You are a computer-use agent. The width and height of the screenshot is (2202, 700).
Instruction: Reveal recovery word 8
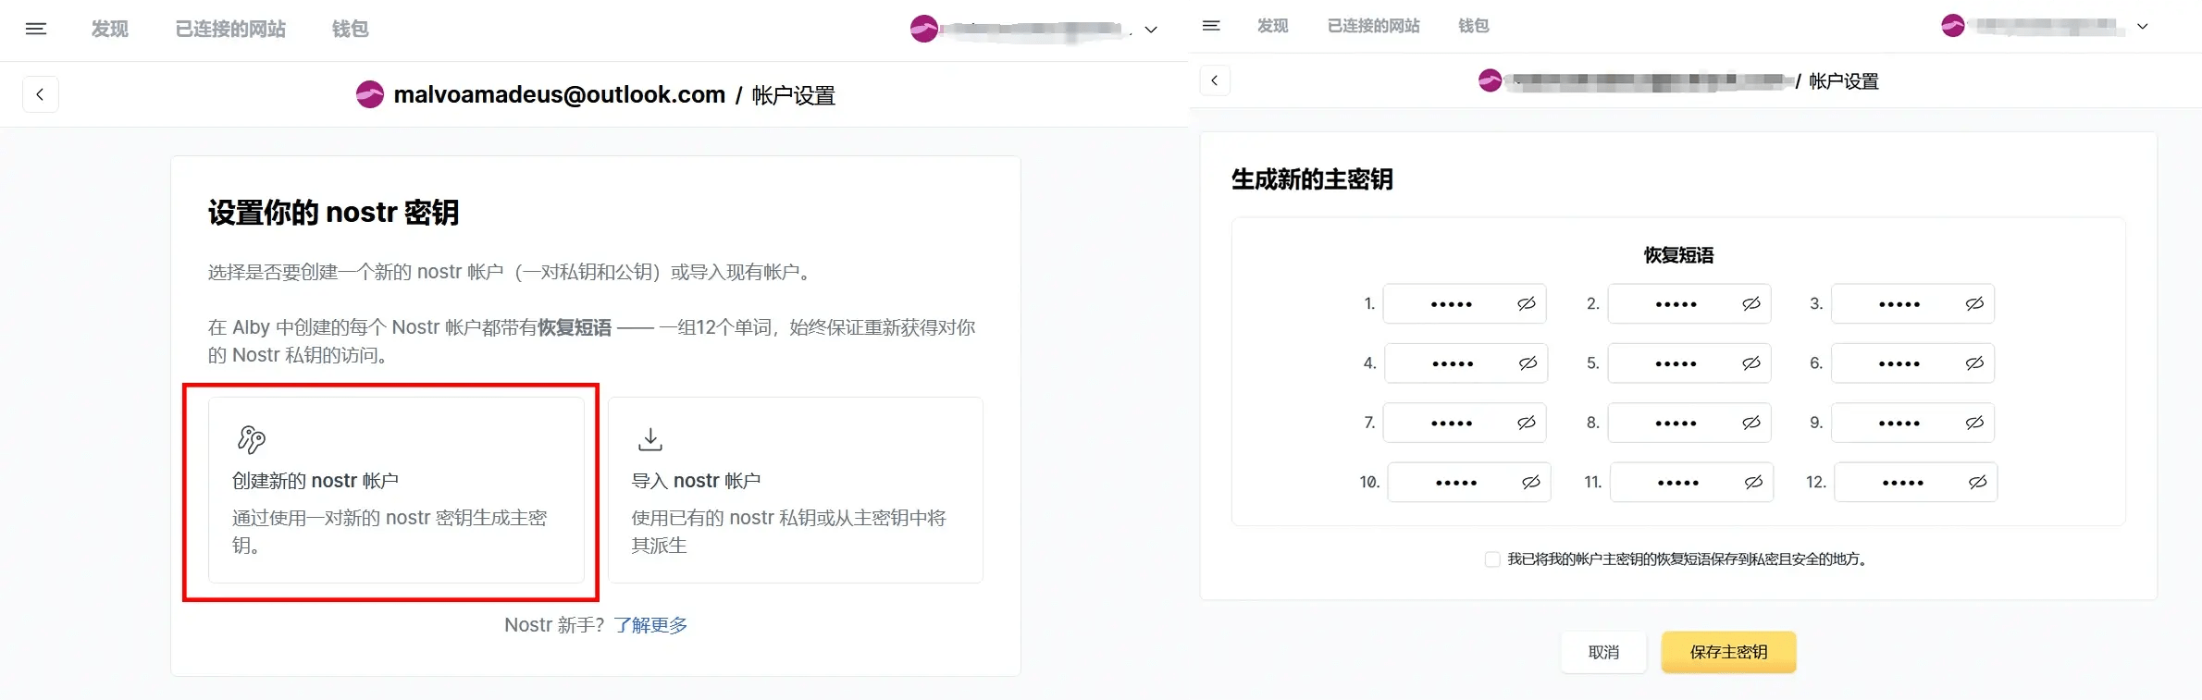pyautogui.click(x=1751, y=423)
